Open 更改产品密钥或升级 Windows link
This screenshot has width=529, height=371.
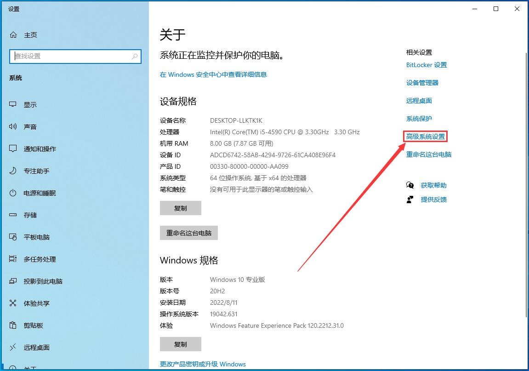(203, 364)
